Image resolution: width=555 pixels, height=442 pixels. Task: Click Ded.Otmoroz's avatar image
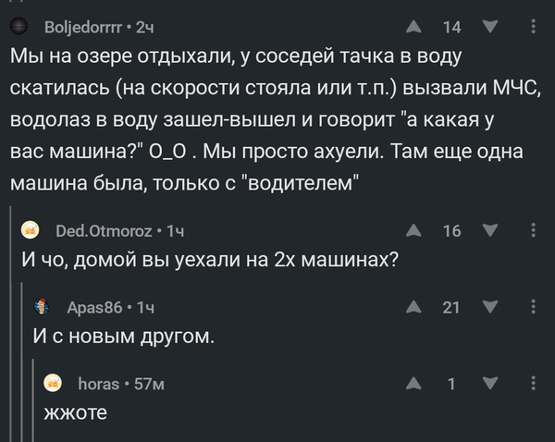pyautogui.click(x=31, y=230)
